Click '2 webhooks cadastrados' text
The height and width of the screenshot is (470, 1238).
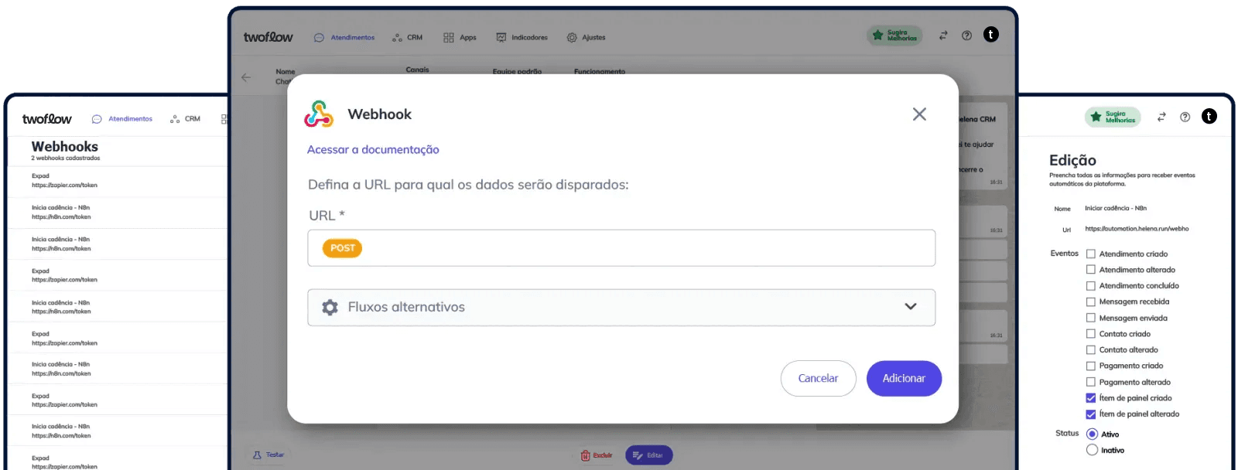pos(66,158)
